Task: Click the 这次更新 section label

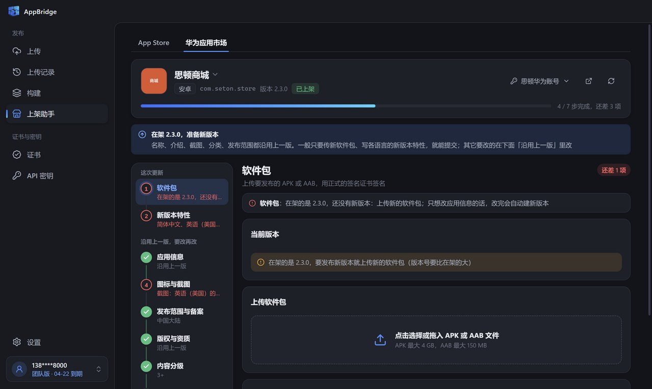Action: (x=152, y=173)
